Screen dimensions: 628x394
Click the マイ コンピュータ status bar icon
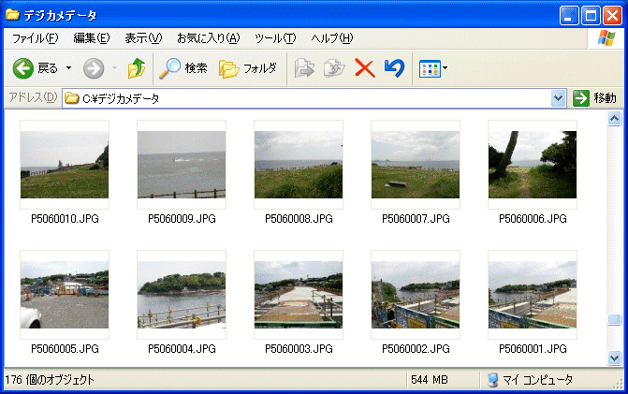pyautogui.click(x=493, y=380)
